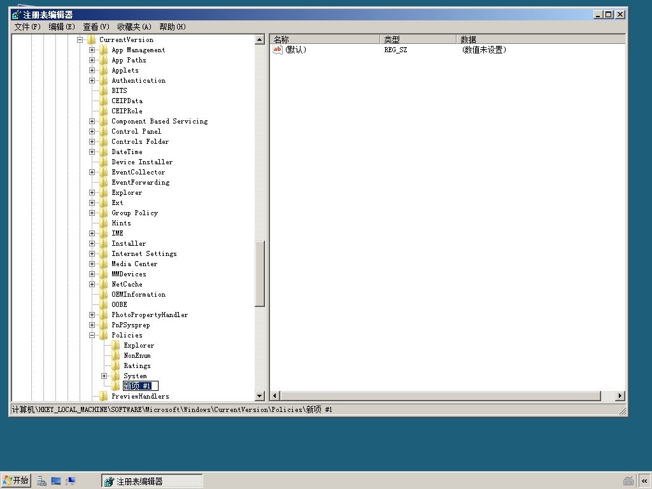Click the OOBE folder icon
The width and height of the screenshot is (652, 489).
tap(104, 304)
